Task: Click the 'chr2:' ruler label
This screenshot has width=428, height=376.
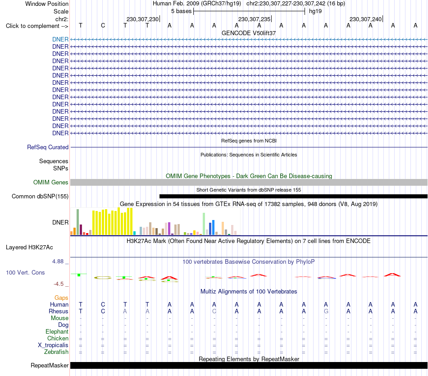Action: [x=62, y=19]
